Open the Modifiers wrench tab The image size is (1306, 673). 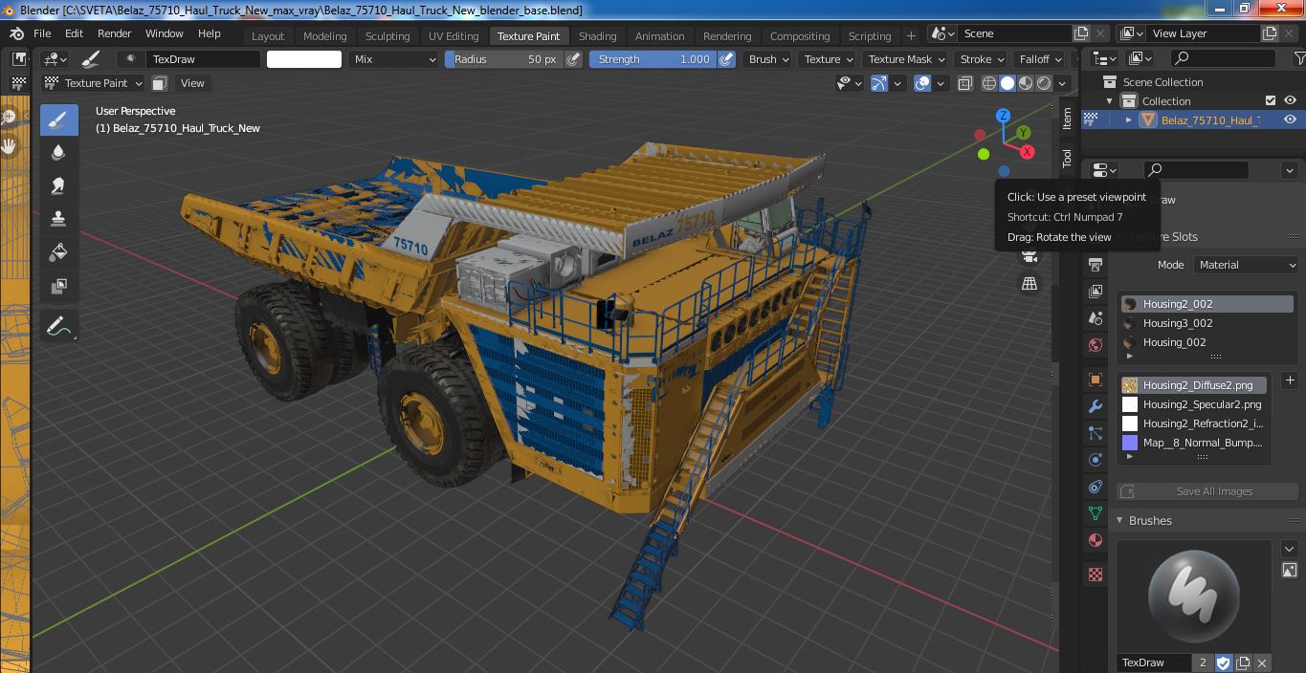[x=1096, y=406]
